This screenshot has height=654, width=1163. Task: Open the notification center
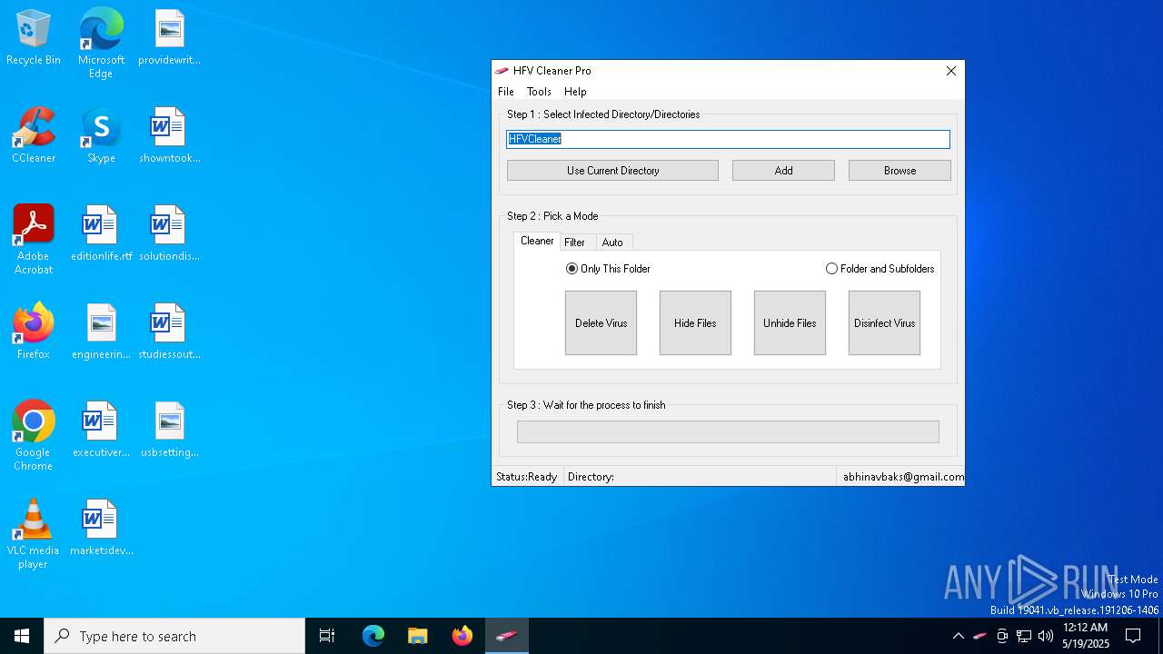[x=1133, y=636]
